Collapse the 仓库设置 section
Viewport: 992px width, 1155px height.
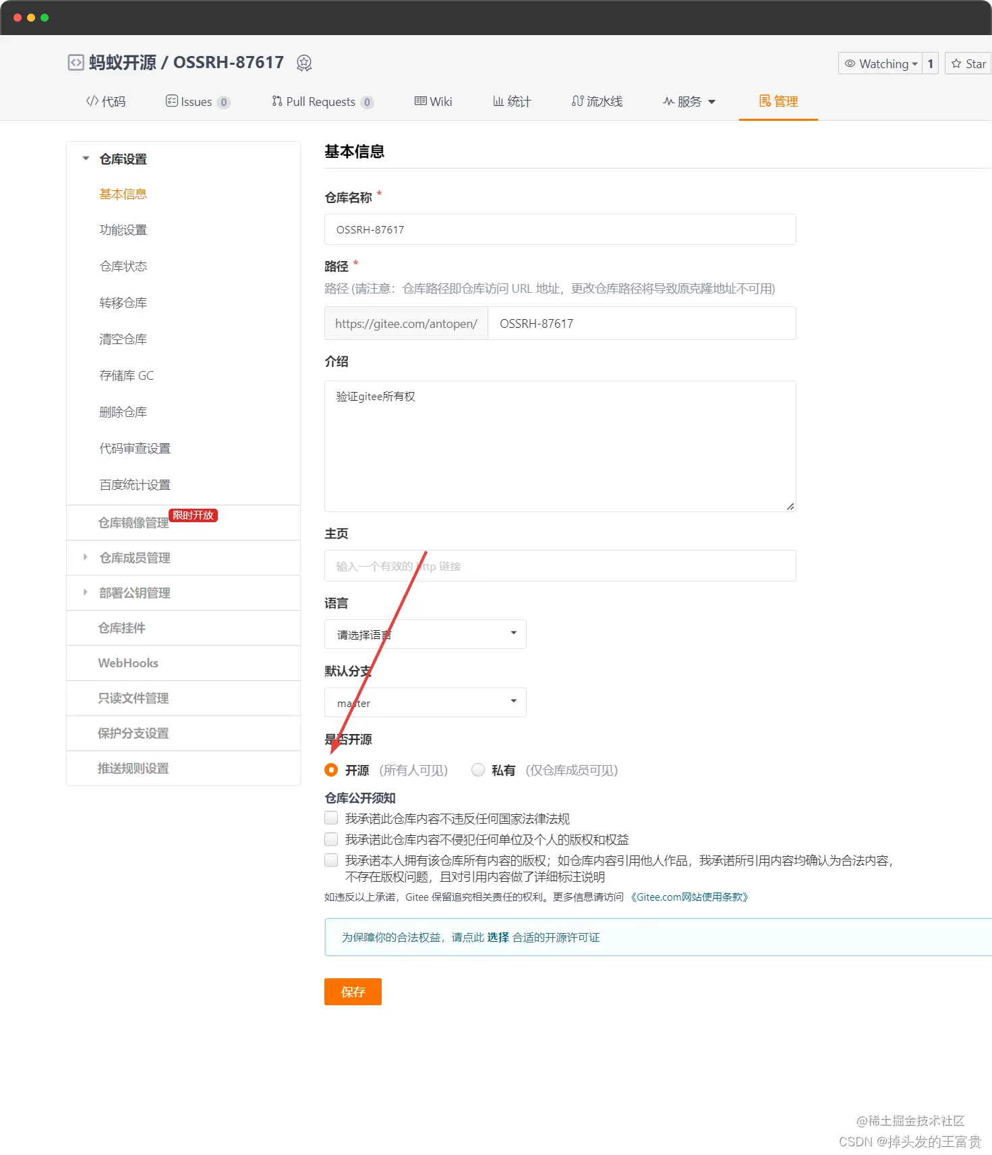(x=86, y=159)
